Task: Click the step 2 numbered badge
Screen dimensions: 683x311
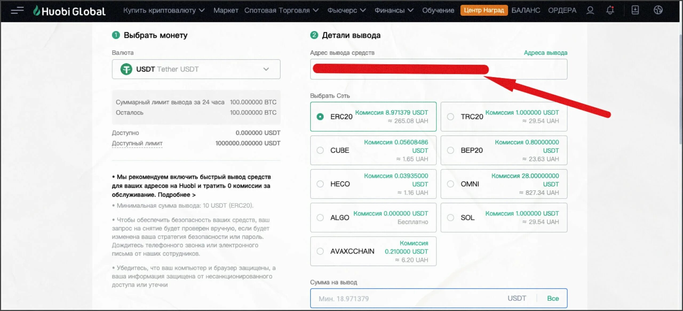Action: 314,35
